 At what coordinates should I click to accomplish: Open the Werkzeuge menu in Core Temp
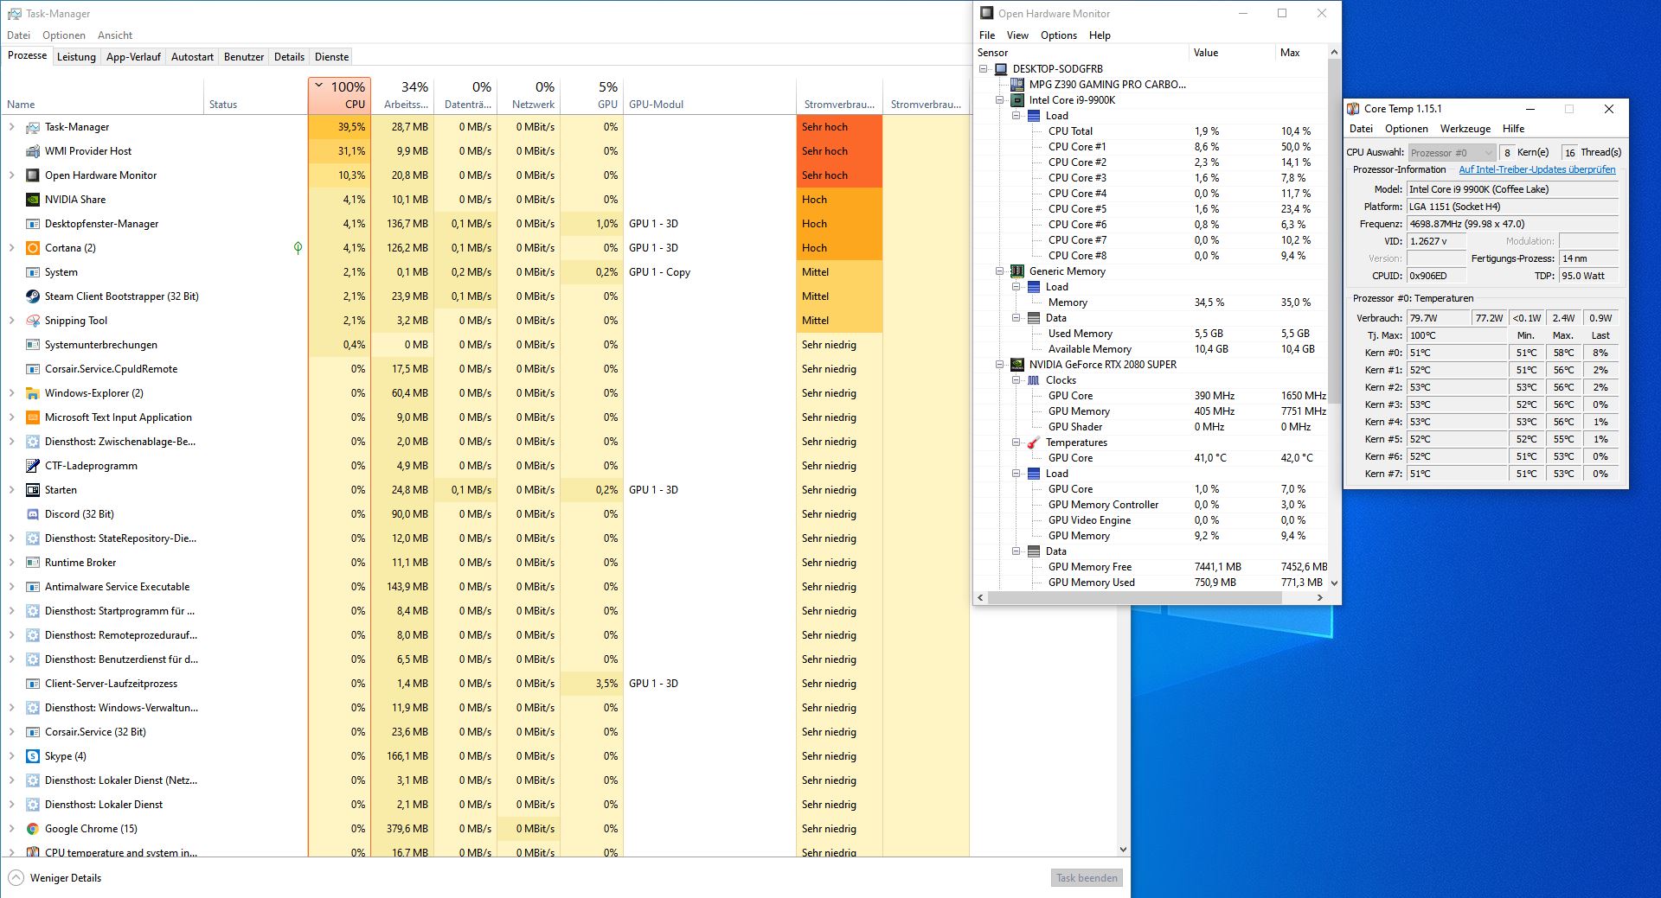coord(1465,129)
